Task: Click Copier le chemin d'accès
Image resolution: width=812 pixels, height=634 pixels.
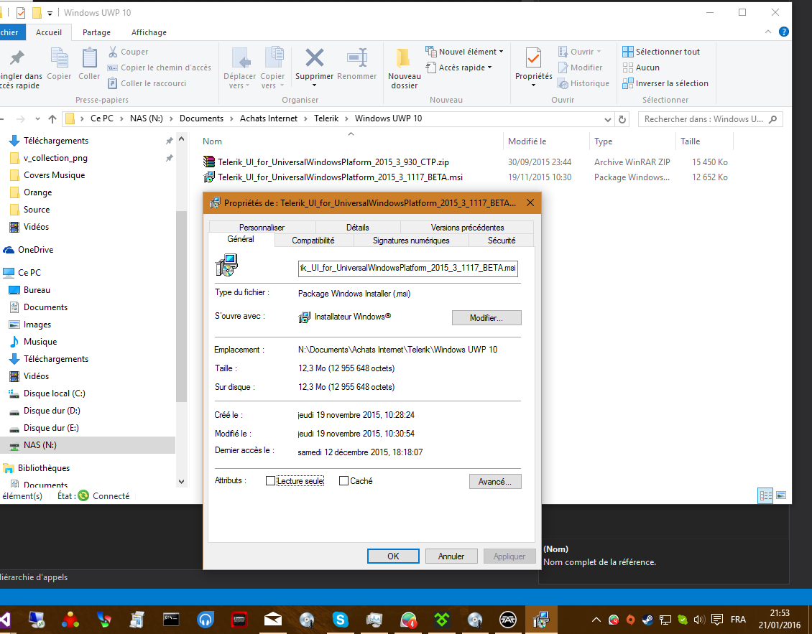Action: (x=160, y=67)
